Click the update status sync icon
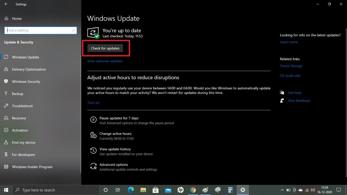This screenshot has width=347, height=195. pyautogui.click(x=93, y=33)
